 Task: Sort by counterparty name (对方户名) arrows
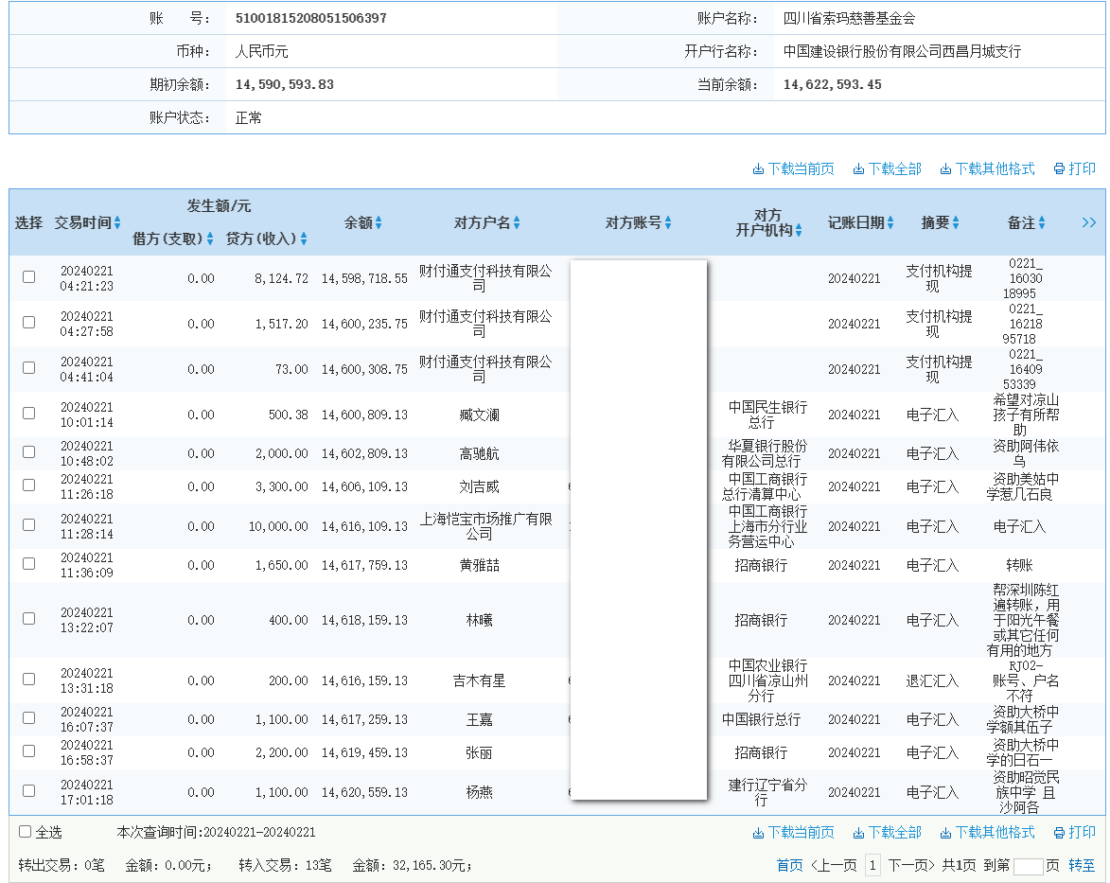[517, 223]
